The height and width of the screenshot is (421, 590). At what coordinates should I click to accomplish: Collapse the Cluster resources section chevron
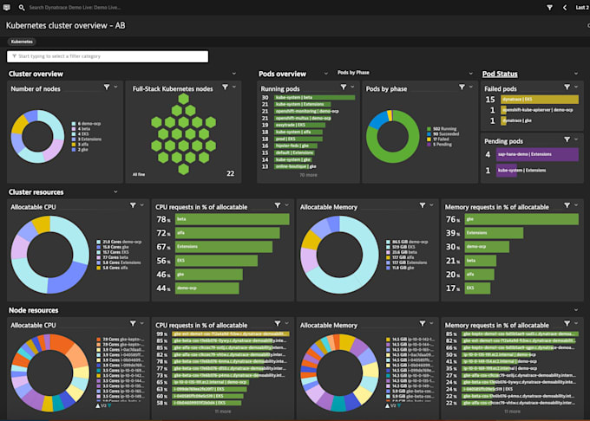point(115,191)
